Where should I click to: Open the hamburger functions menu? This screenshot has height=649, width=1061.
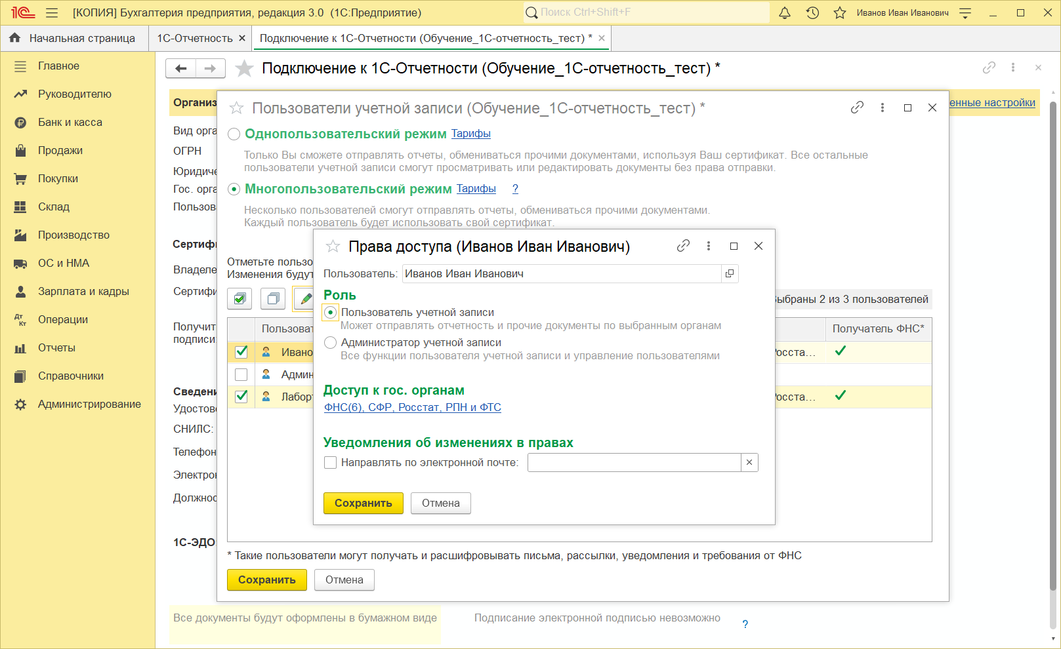[52, 12]
